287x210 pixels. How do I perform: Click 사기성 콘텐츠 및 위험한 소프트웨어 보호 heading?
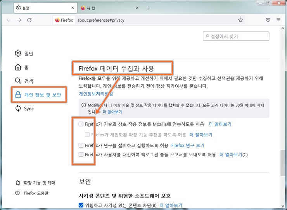click(124, 196)
